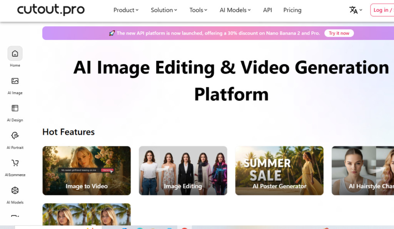Viewport: 394px width, 229px height.
Task: Click the AI Ecommerce cart icon
Action: click(x=15, y=163)
